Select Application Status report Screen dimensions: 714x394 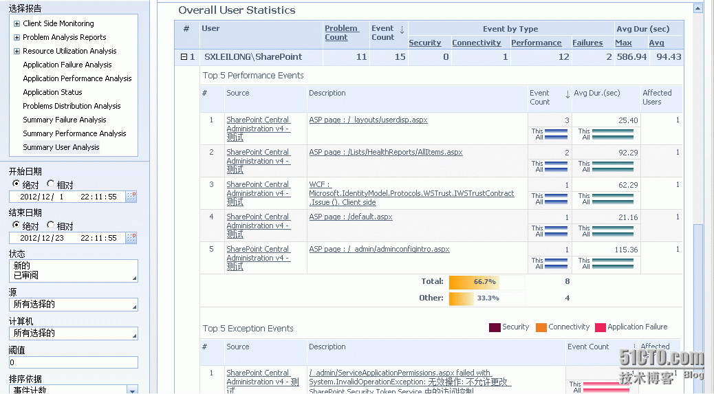[x=53, y=92]
